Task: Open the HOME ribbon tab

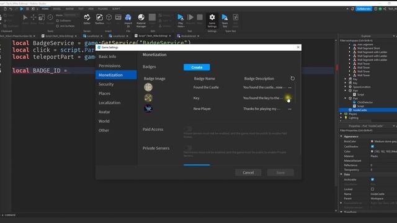Action: click(x=45, y=9)
